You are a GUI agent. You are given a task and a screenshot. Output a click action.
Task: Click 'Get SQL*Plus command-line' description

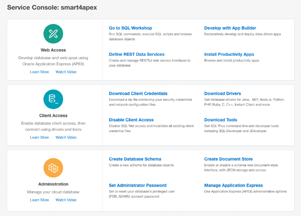[241, 128]
